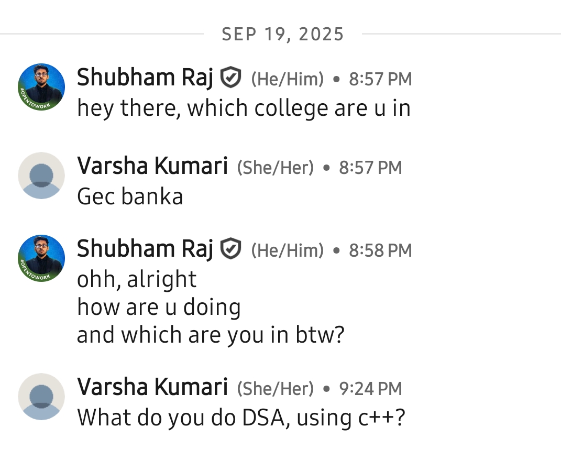The height and width of the screenshot is (449, 561).
Task: Open Shubham Raj's name on the 8:57 PM message
Action: (x=145, y=79)
